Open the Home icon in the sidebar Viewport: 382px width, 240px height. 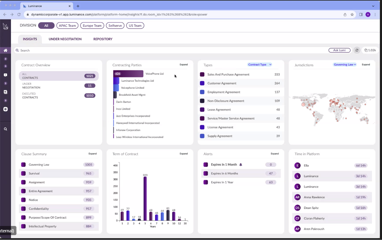coord(5,50)
